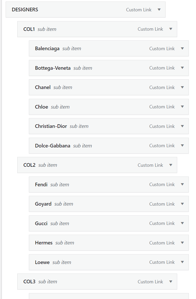
Task: Select the Gucci menu item title
Action: (41, 223)
